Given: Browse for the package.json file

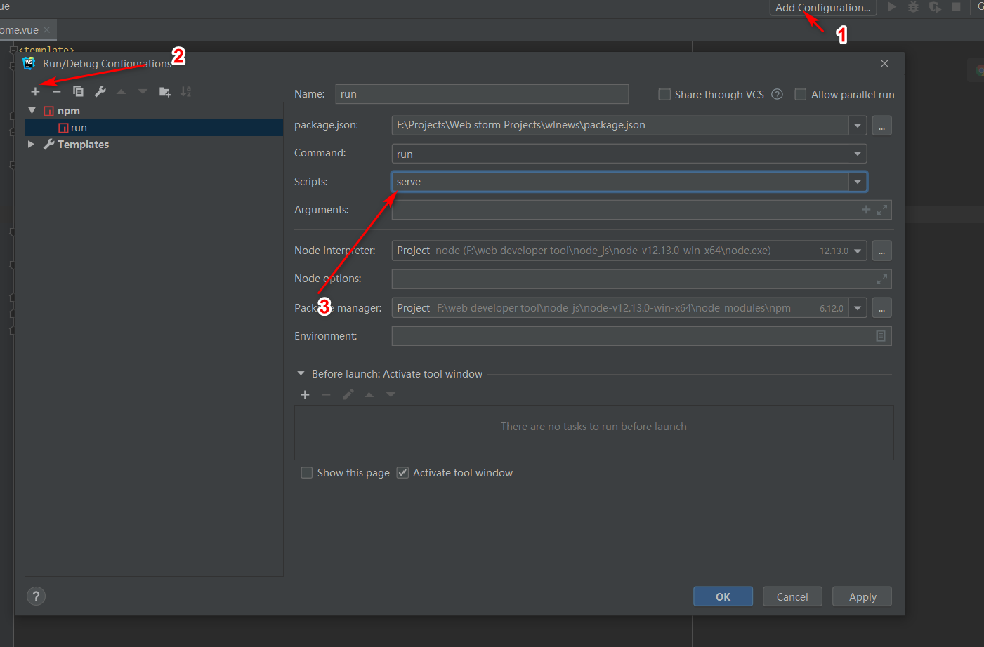Looking at the screenshot, I should point(881,126).
